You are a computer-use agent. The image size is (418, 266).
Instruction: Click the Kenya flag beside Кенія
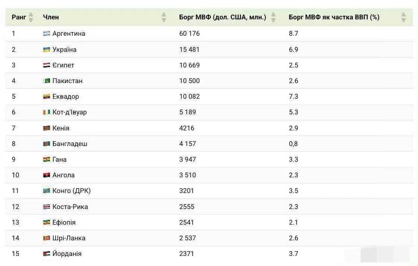47,128
